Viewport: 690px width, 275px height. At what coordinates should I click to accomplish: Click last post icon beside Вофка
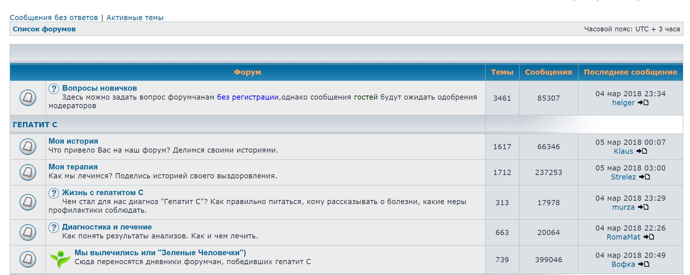pos(644,264)
